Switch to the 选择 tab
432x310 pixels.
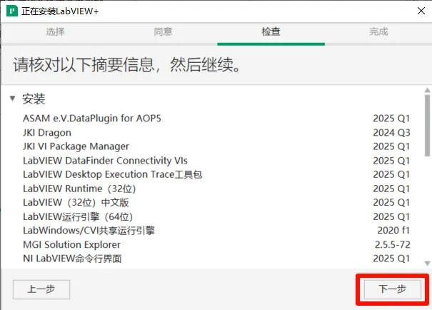tap(55, 31)
